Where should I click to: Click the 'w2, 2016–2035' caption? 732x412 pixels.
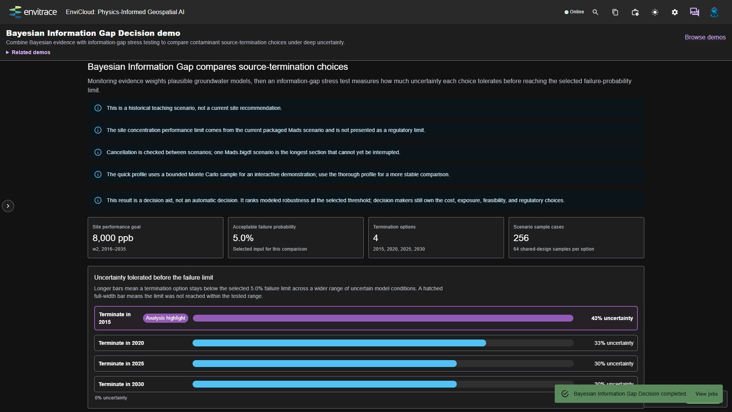(x=109, y=249)
